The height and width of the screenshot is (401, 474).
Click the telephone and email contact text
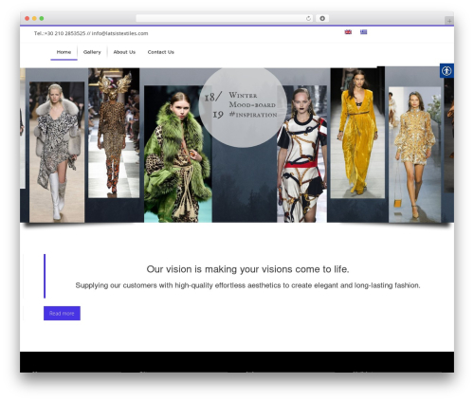[x=91, y=33]
